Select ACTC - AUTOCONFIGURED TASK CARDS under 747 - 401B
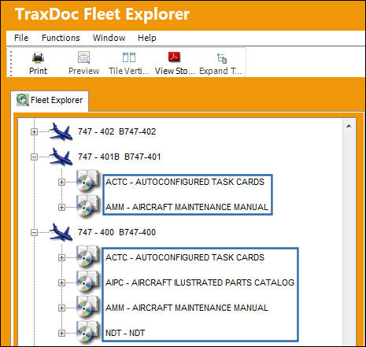The width and height of the screenshot is (366, 347). (x=185, y=182)
